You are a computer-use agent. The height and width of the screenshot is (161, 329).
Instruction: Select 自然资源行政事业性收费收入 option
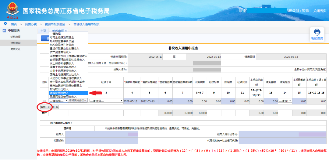[x=68, y=60]
